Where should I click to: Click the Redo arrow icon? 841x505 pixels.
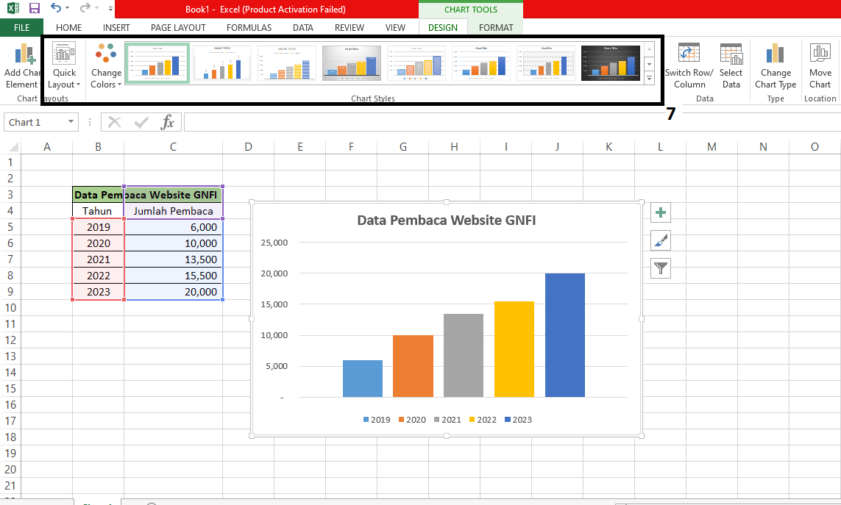[85, 7]
